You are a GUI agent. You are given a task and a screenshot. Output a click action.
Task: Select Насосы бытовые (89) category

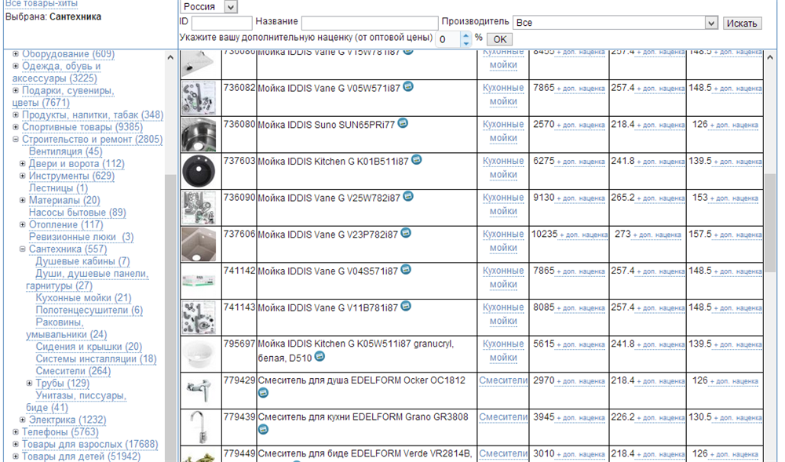(77, 213)
